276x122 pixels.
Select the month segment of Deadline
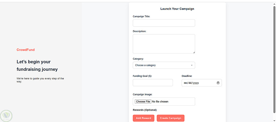[186, 83]
